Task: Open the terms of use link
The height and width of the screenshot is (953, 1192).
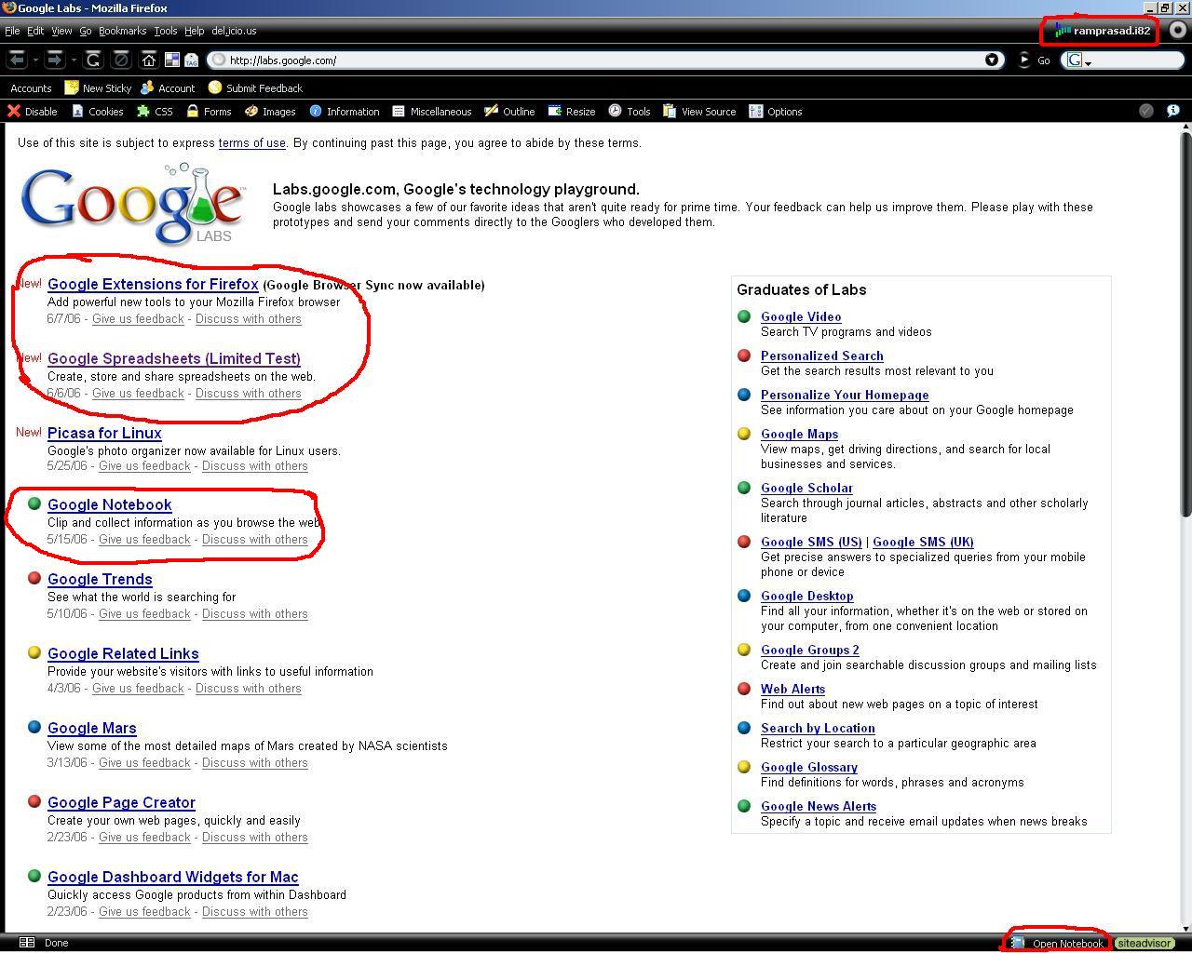Action: coord(251,142)
